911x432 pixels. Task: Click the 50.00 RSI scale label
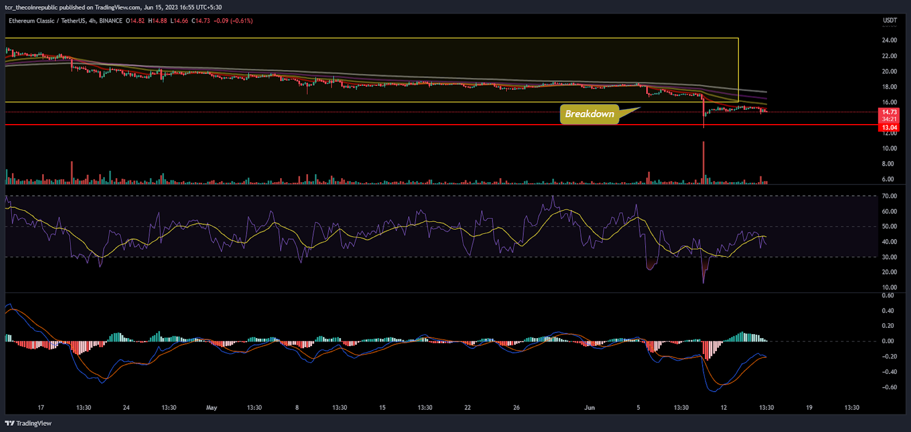pos(889,227)
